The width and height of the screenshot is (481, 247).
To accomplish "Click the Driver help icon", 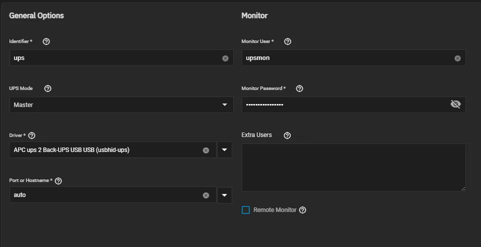I will [x=32, y=135].
